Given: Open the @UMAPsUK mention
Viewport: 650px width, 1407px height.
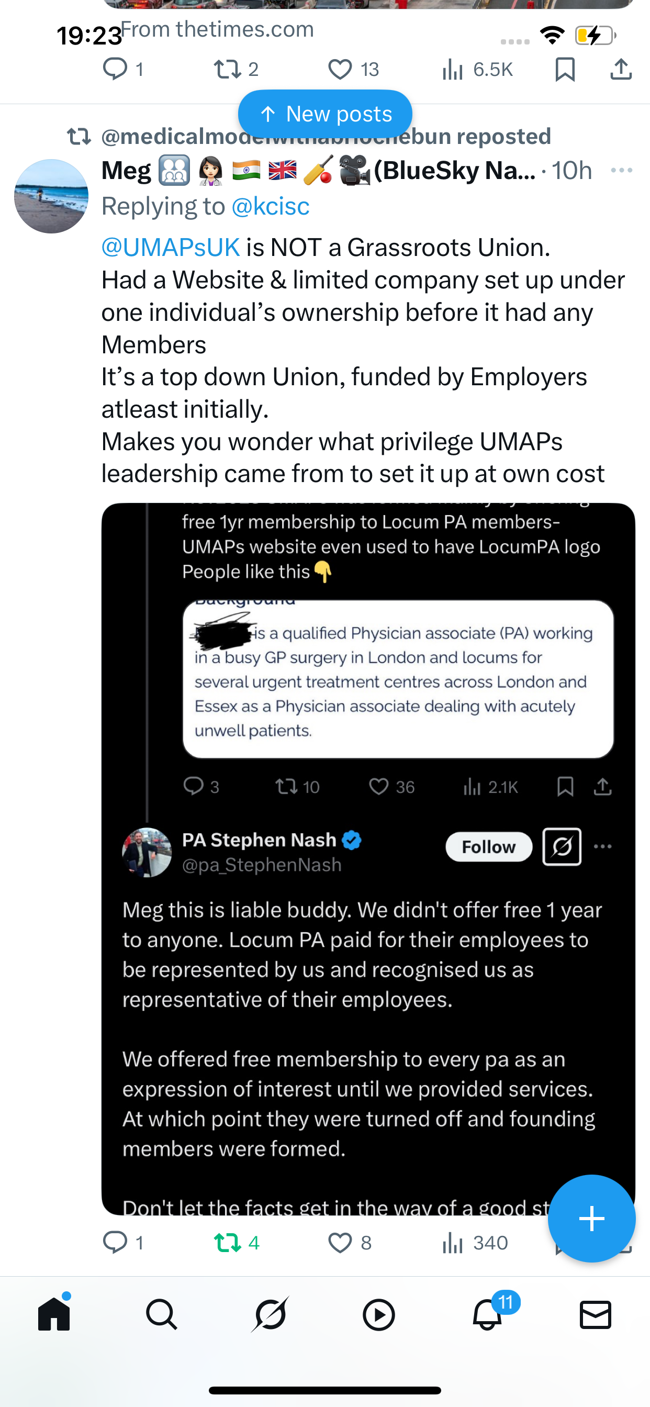Looking at the screenshot, I should click(x=171, y=248).
